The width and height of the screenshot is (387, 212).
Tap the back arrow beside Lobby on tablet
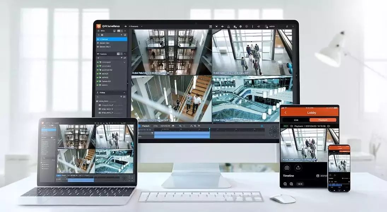(286, 113)
